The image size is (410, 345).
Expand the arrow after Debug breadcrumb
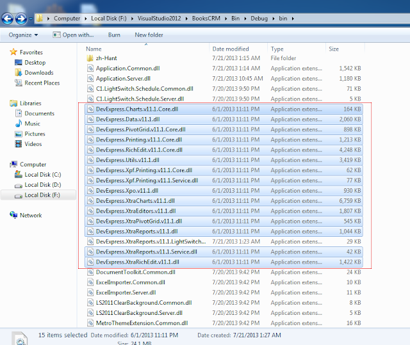[x=274, y=19]
